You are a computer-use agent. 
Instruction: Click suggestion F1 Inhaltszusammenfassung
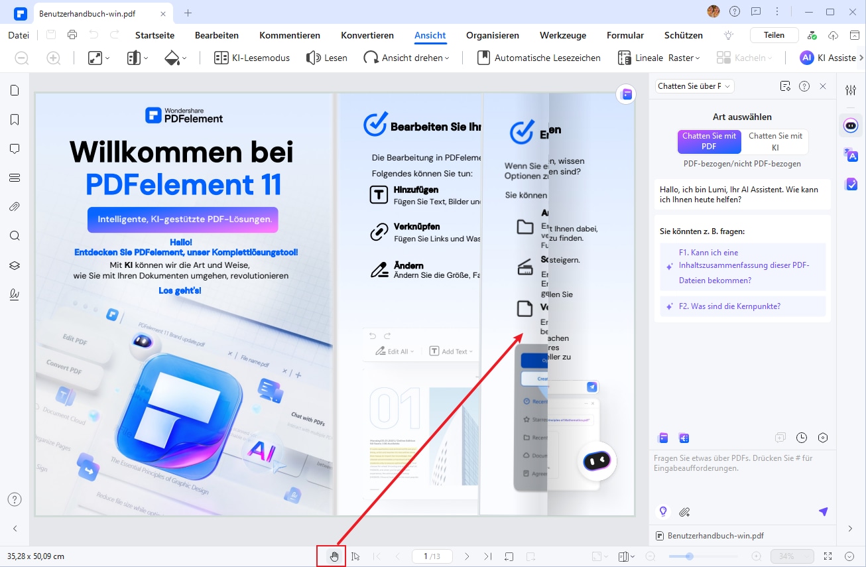click(743, 267)
